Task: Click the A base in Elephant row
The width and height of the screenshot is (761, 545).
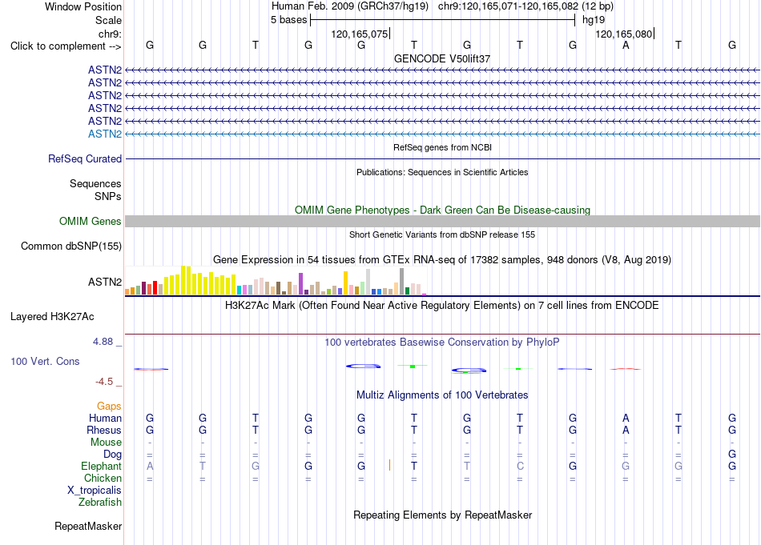Action: pos(150,466)
